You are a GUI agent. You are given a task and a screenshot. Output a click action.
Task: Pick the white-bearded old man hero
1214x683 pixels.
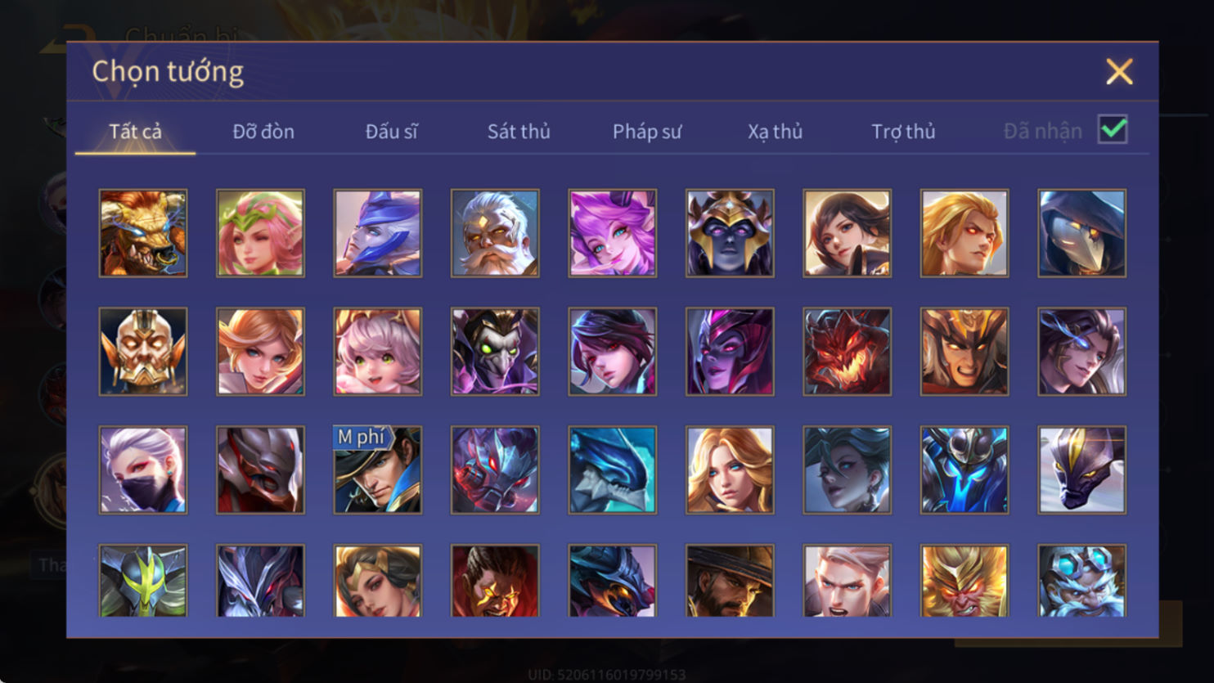pos(495,233)
